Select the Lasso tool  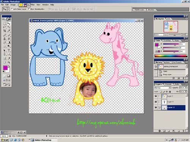point(5,27)
